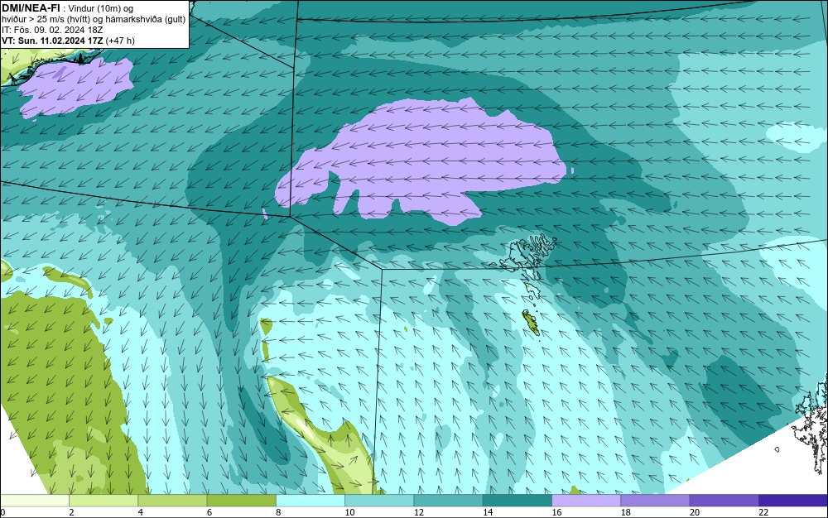Click the 'VT: Sun. 11.02.2024 17Z' valid time text
The width and height of the screenshot is (828, 518).
pyautogui.click(x=52, y=41)
